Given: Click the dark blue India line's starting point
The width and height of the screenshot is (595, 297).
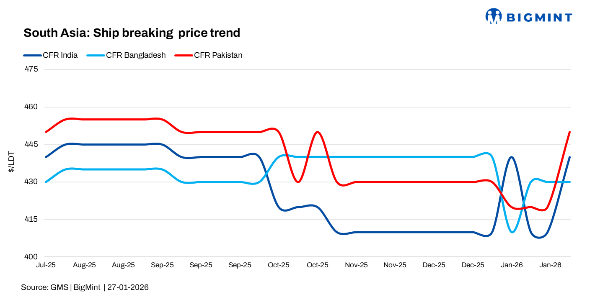Looking at the screenshot, I should [46, 157].
